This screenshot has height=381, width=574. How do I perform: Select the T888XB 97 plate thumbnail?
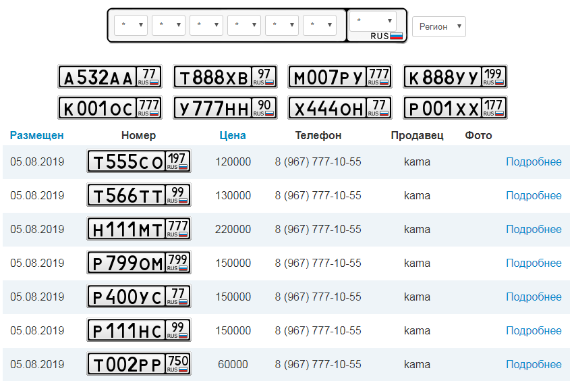coord(225,77)
